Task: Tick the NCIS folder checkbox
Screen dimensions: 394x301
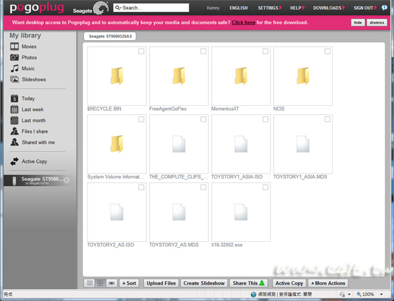Action: pos(328,51)
